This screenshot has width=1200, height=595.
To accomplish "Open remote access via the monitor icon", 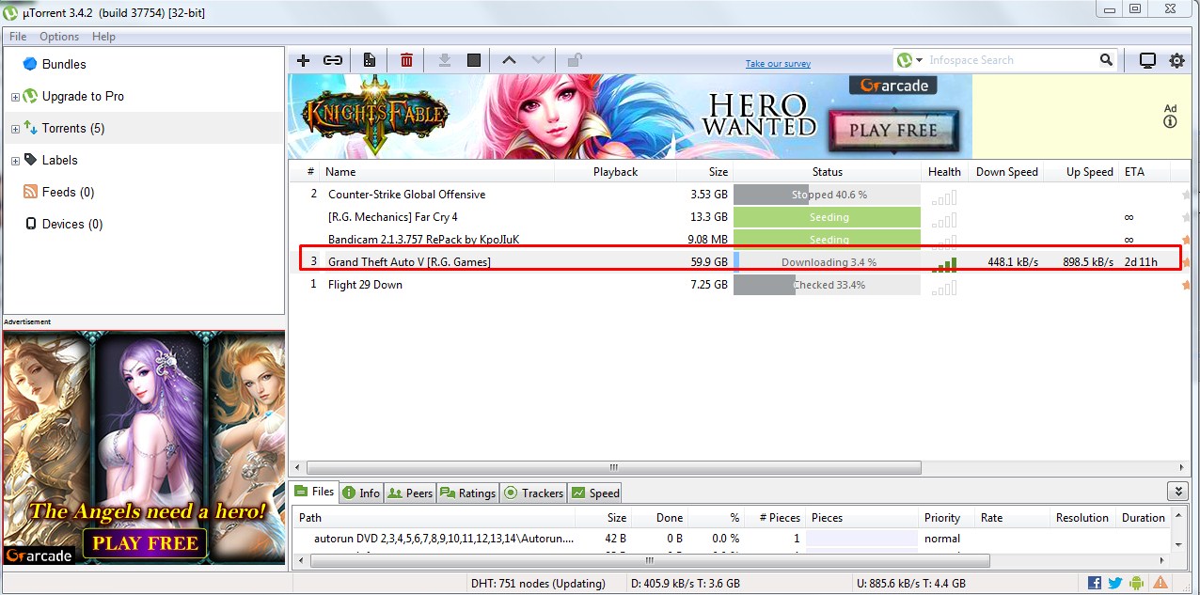I will click(1147, 59).
